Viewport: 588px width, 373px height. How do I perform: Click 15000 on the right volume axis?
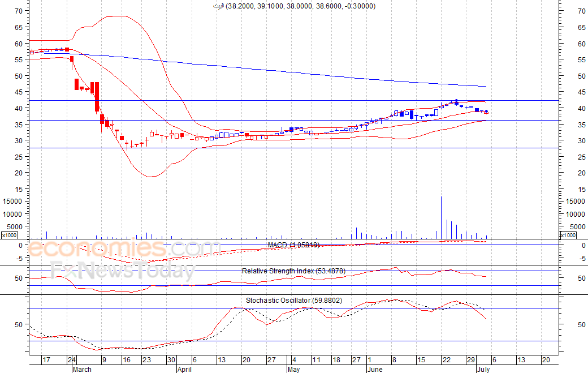tap(575, 201)
